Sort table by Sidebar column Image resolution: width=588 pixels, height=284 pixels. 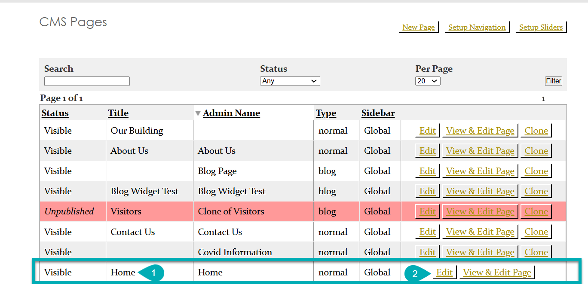[x=378, y=113]
